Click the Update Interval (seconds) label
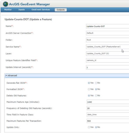The image size is (129, 133). [20, 67]
